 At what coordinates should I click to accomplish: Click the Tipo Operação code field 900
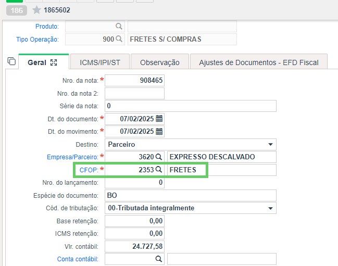point(95,39)
